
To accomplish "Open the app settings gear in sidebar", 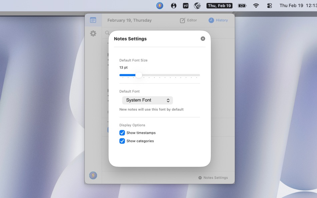I will point(93,33).
